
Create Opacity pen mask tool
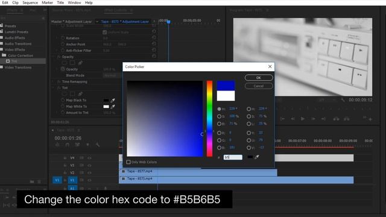point(80,63)
